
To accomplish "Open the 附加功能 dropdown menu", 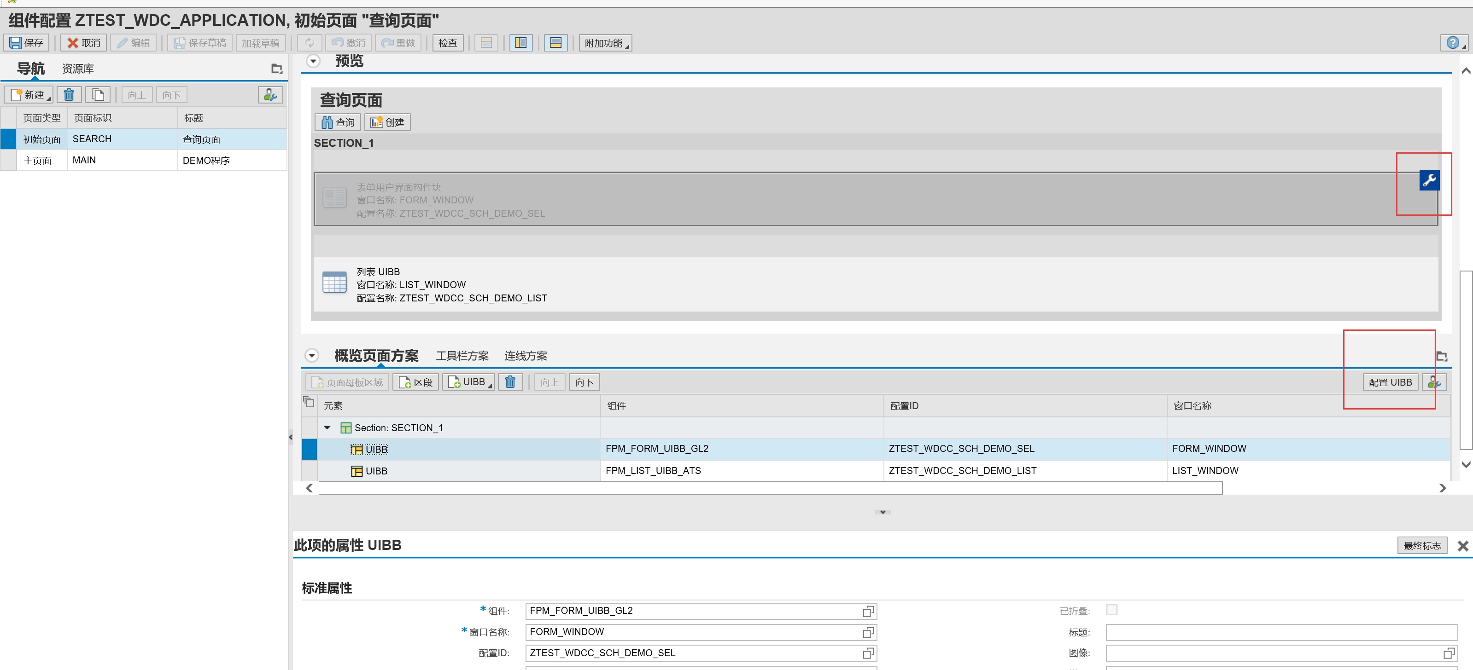I will 605,43.
